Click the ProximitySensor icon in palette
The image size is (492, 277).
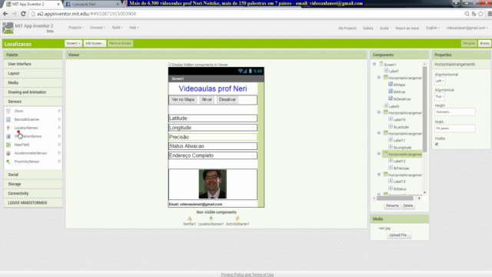click(x=8, y=162)
